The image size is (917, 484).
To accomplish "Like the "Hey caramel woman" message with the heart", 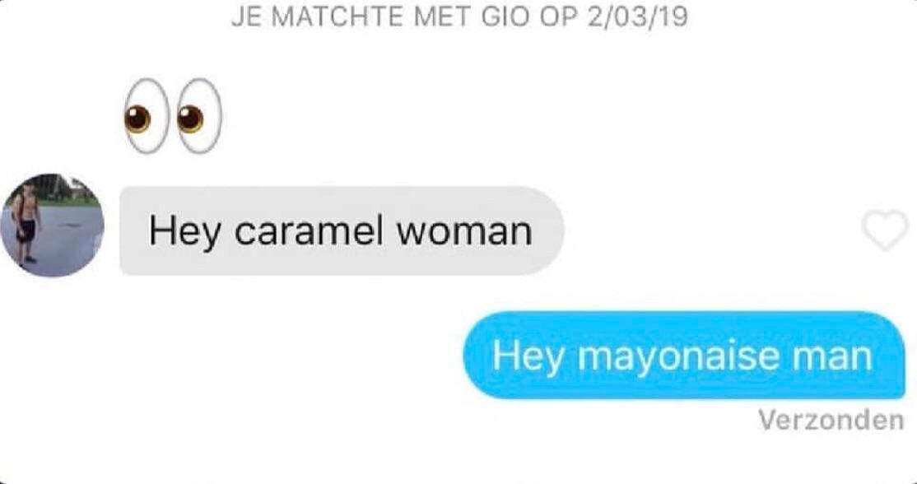I will (886, 231).
